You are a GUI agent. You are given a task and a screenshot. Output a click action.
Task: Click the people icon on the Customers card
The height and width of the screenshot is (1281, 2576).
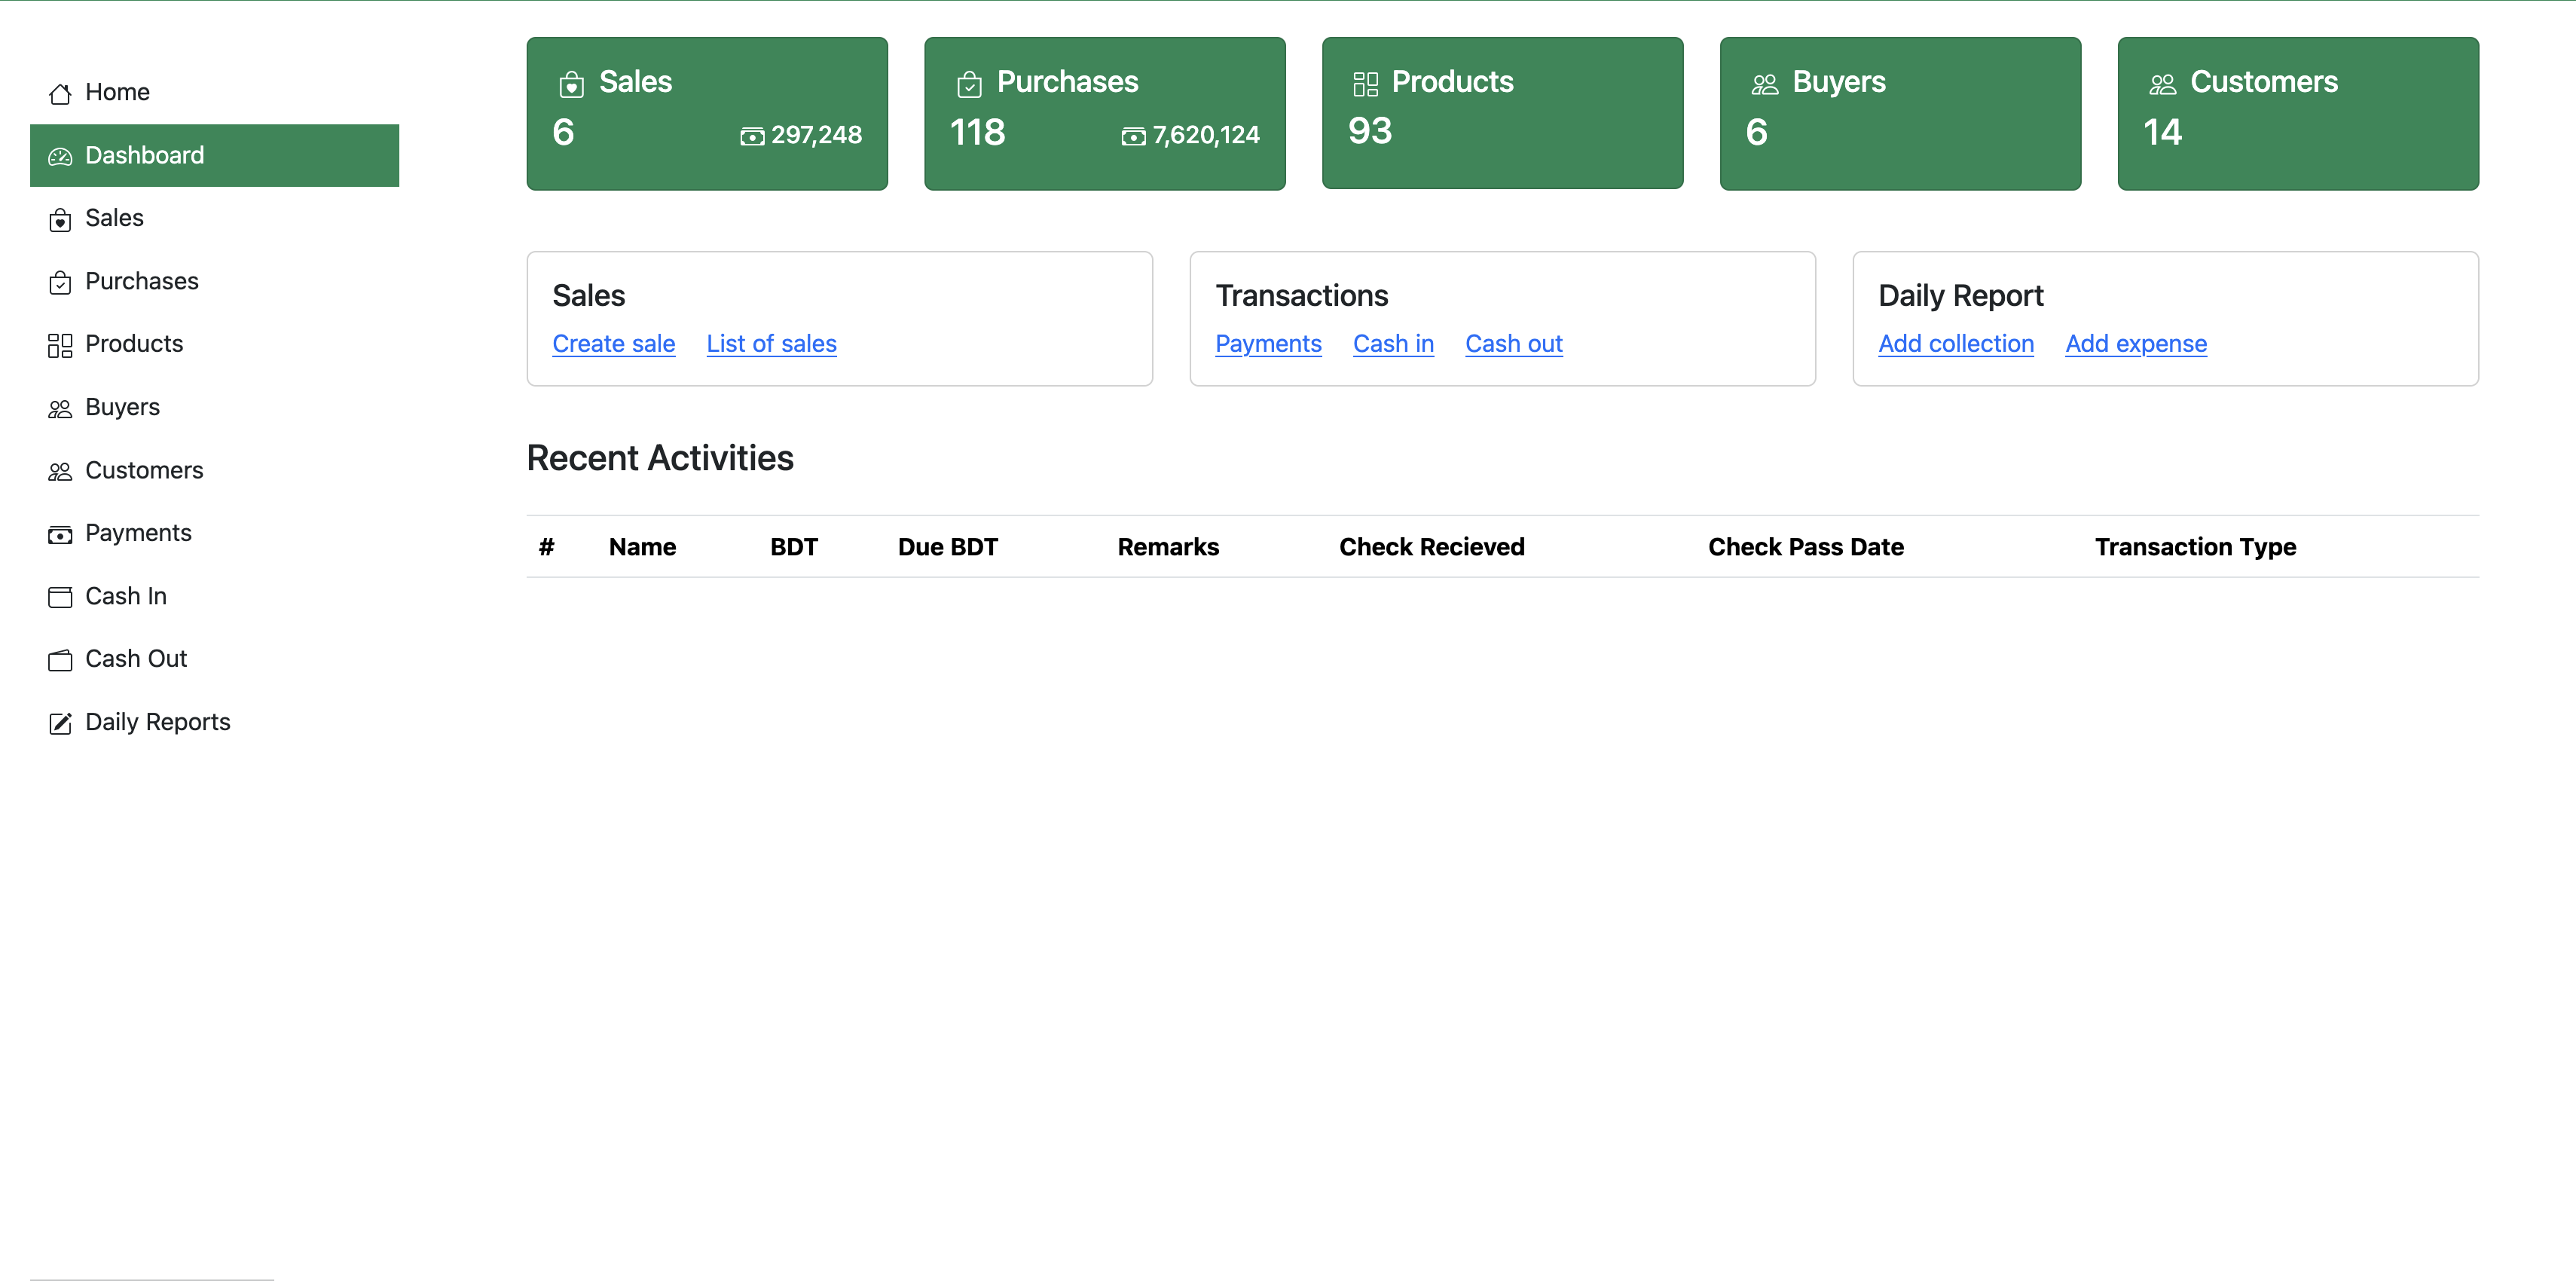pyautogui.click(x=2163, y=84)
